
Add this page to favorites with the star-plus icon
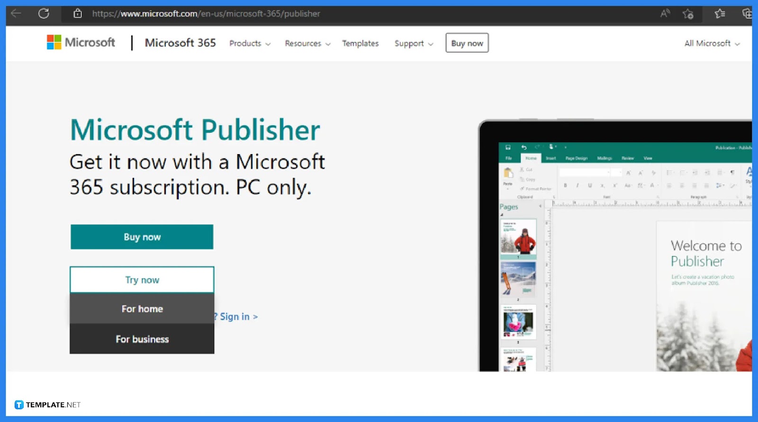(688, 14)
